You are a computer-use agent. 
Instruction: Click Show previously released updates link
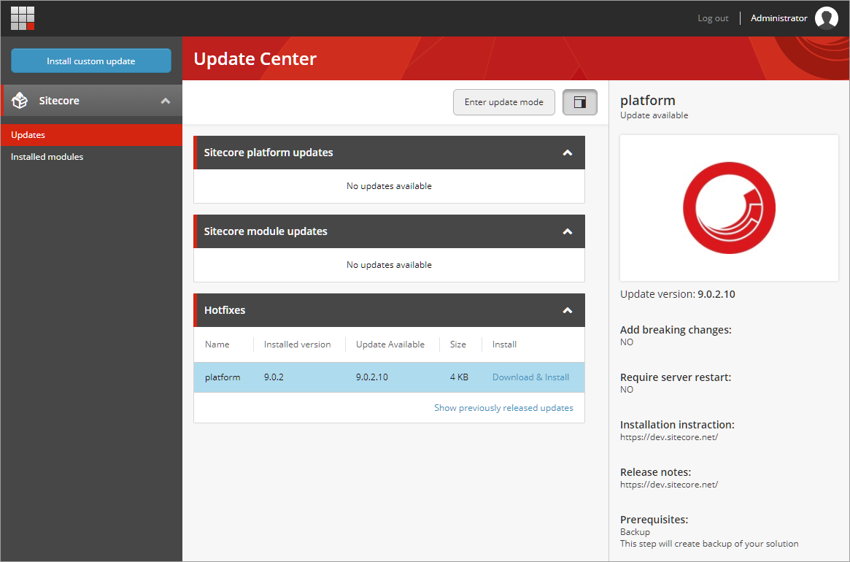coord(503,408)
